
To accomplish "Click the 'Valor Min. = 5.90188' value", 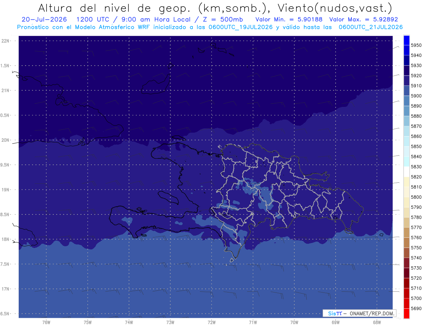I will [x=289, y=19].
